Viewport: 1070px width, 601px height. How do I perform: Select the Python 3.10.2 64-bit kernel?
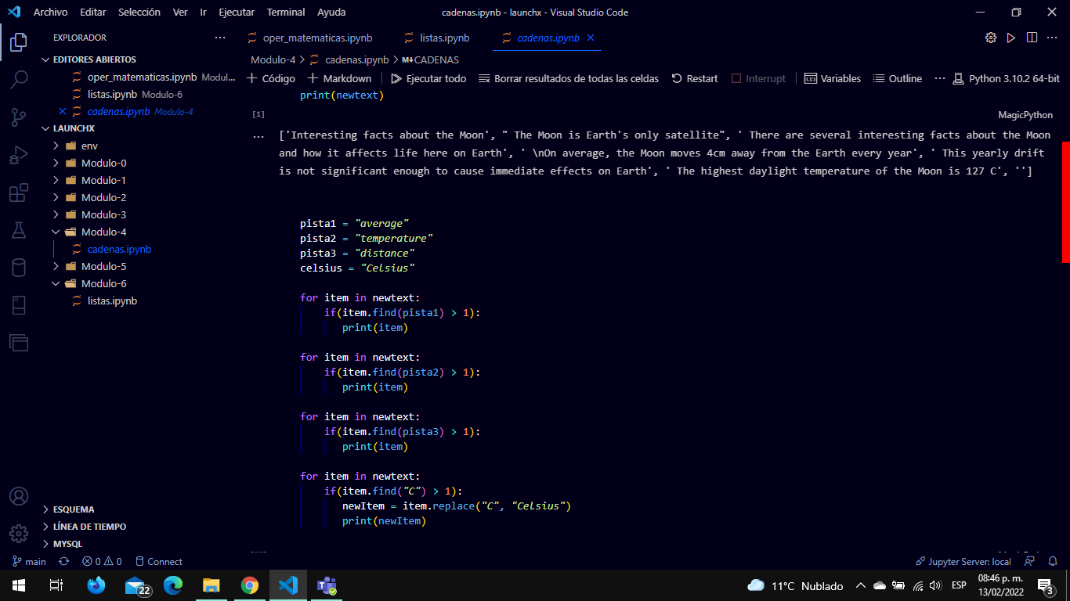(1007, 78)
